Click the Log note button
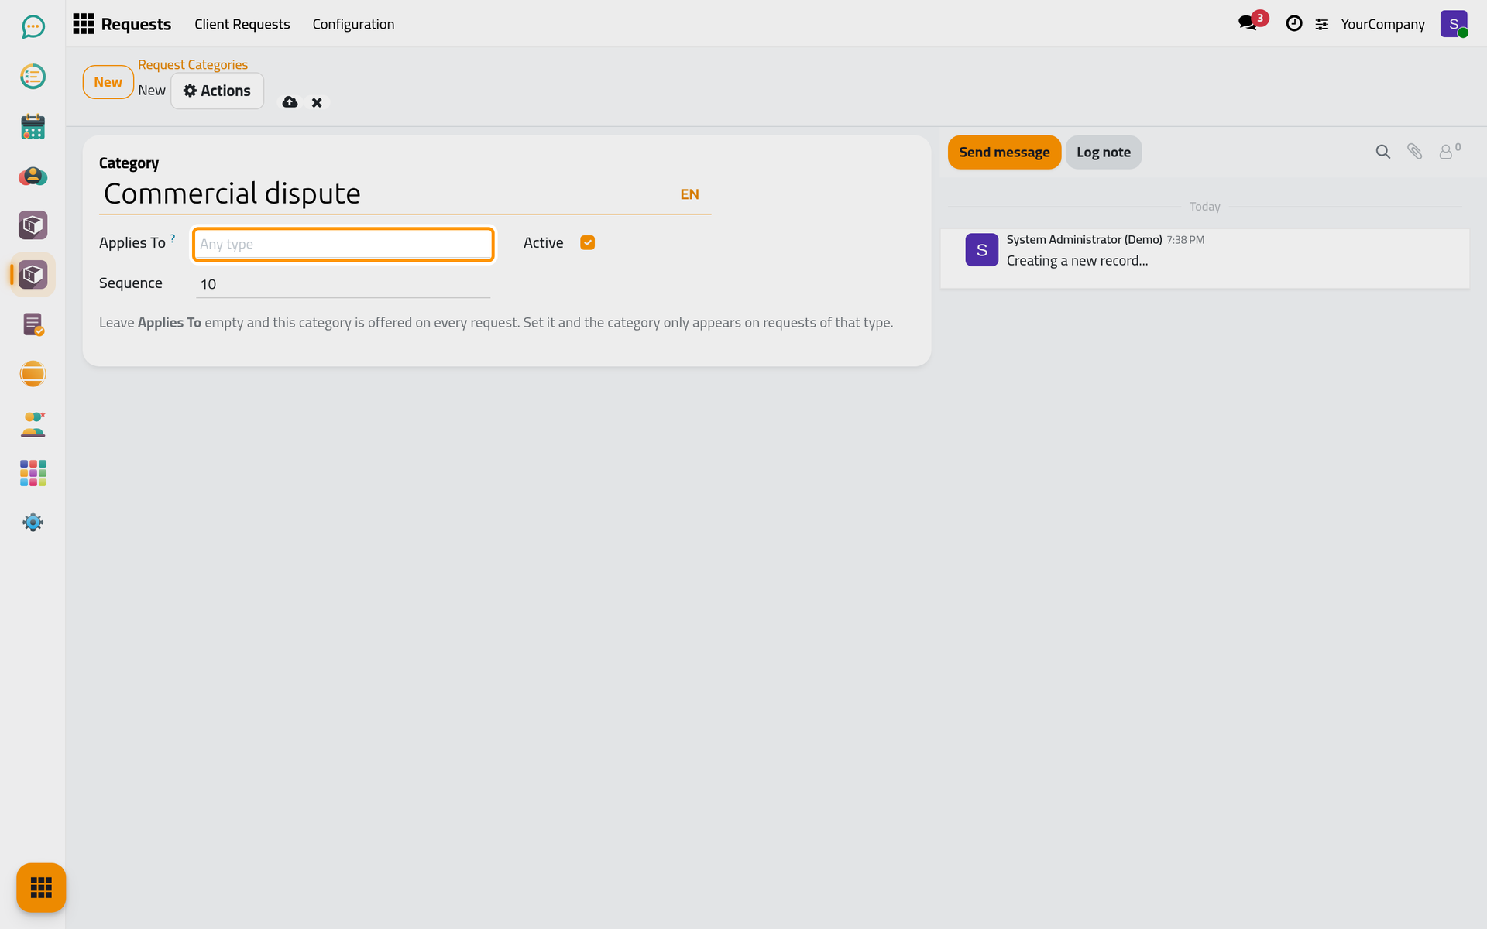This screenshot has height=929, width=1487. point(1104,153)
